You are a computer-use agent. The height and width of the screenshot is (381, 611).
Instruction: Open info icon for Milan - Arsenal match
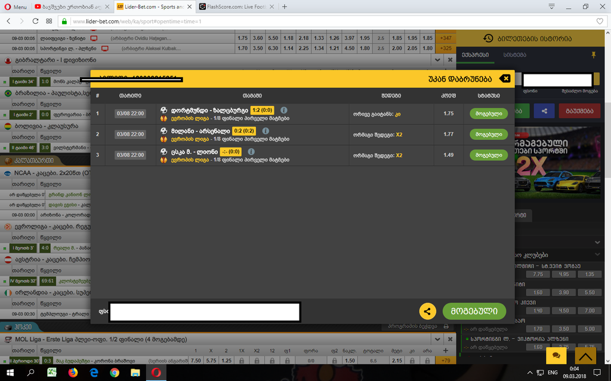point(266,131)
